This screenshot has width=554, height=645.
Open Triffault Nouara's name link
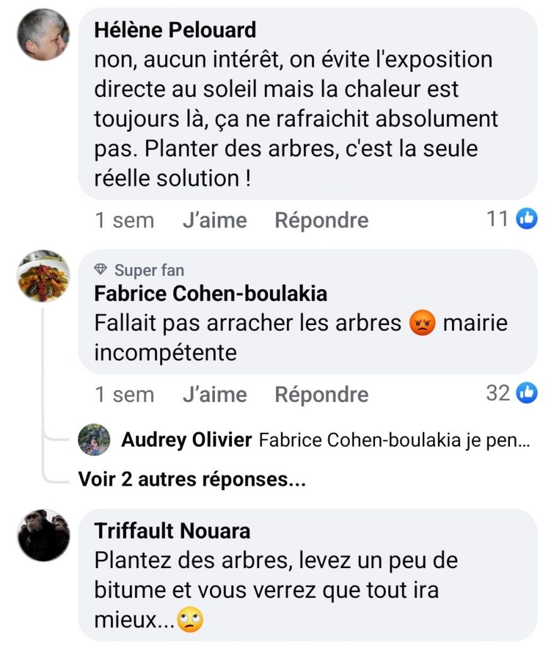(172, 531)
